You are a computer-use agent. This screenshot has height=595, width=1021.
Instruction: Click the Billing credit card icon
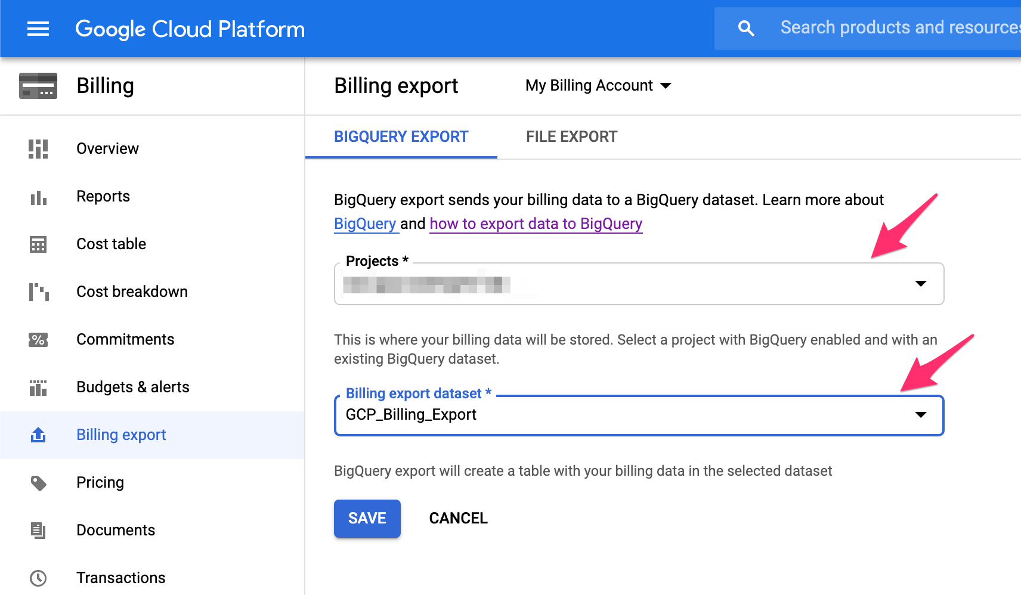(38, 86)
